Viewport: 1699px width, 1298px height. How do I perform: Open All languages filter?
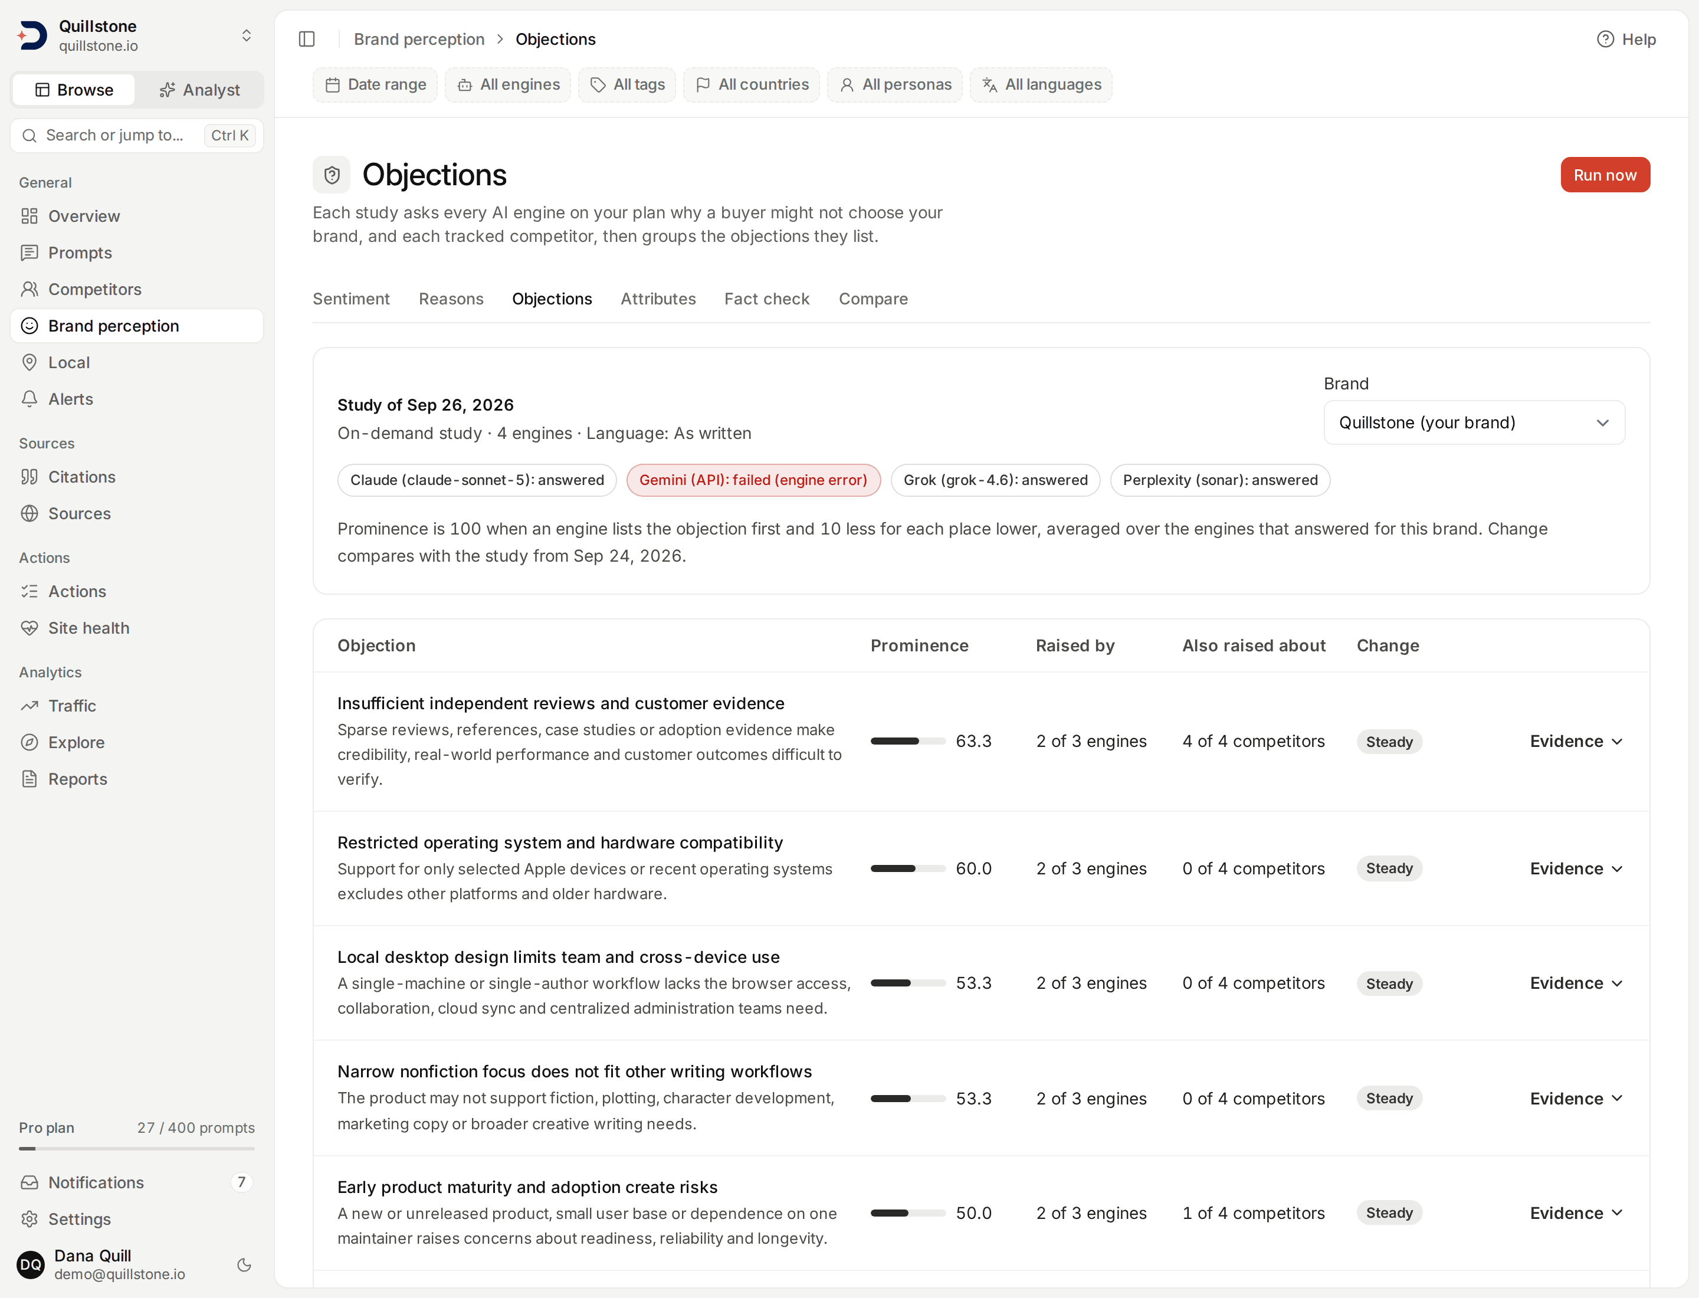pyautogui.click(x=1041, y=84)
